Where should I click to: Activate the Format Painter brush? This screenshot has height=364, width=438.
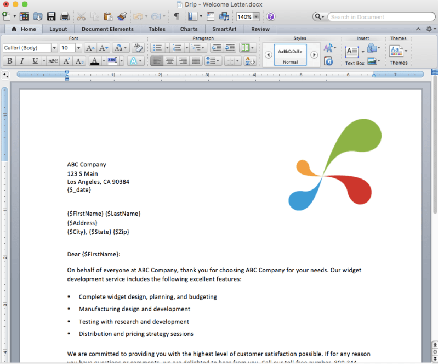122,16
